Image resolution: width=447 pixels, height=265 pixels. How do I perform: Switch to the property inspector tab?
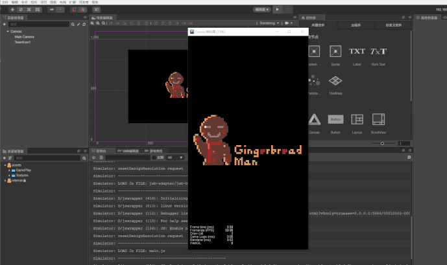point(426,17)
